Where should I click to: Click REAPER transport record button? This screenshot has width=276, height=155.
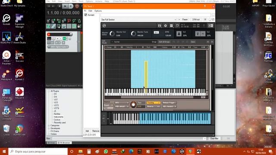(x=77, y=6)
